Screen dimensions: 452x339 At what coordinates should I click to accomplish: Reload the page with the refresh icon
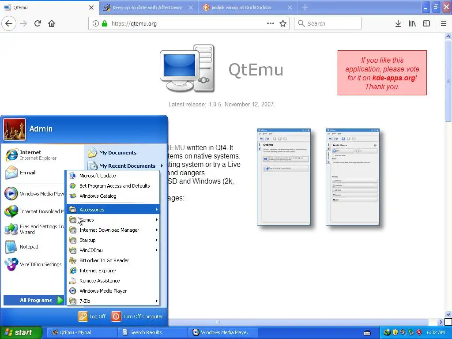click(x=38, y=24)
